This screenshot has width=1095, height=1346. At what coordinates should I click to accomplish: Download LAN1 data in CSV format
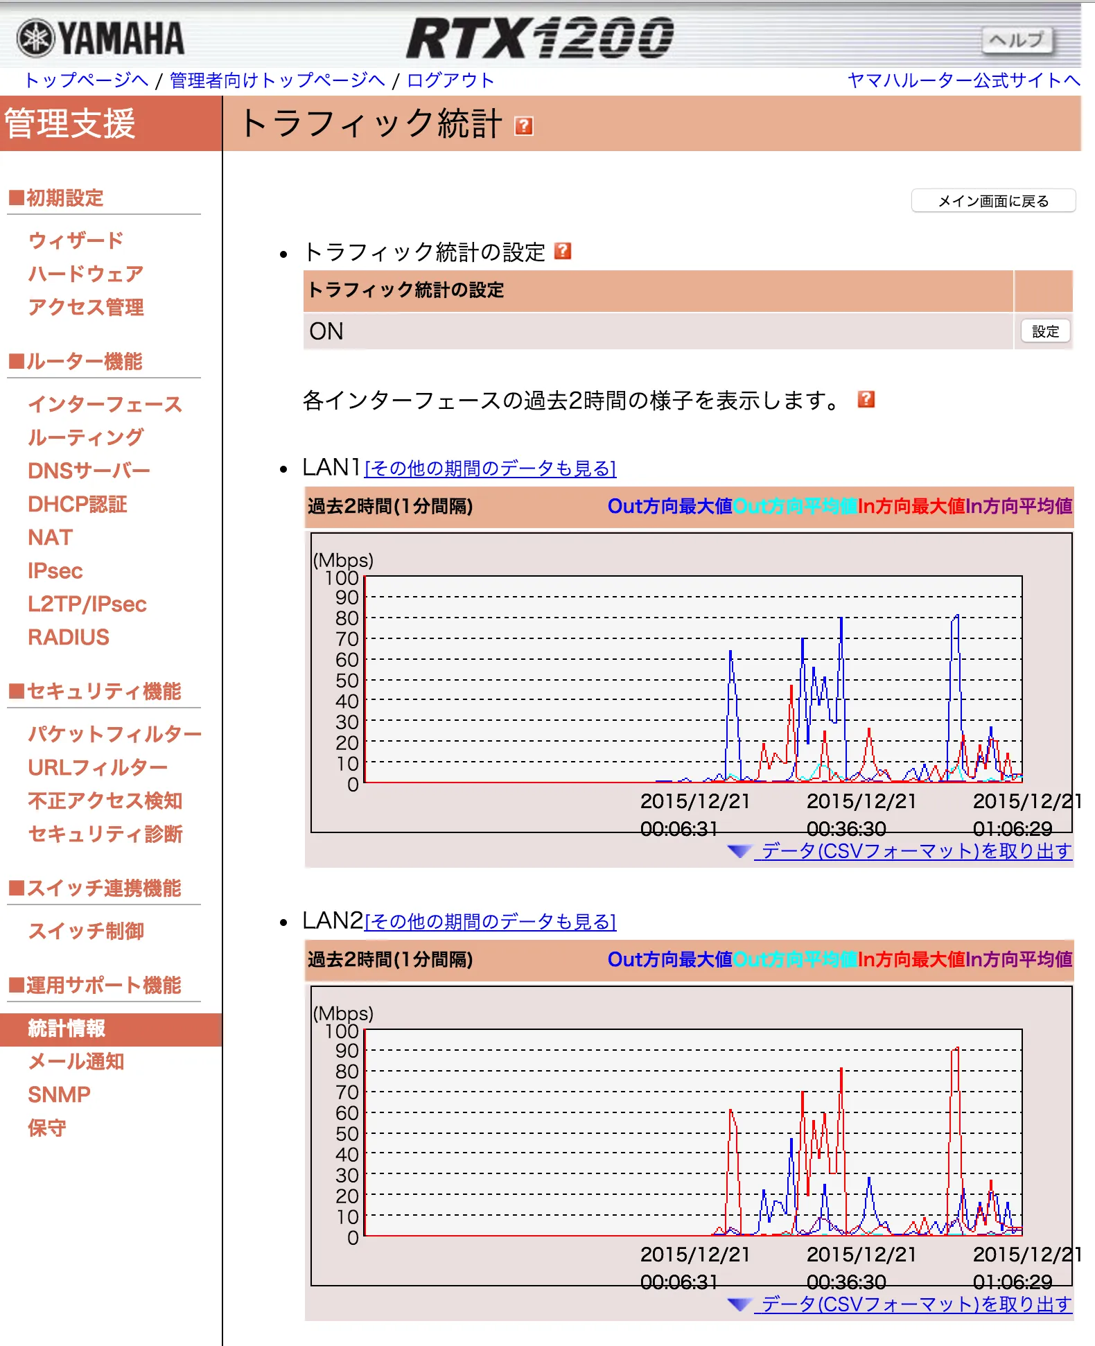(916, 850)
